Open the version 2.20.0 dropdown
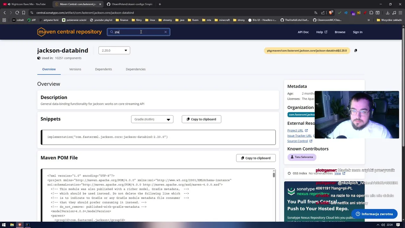The image size is (405, 228). point(114,50)
